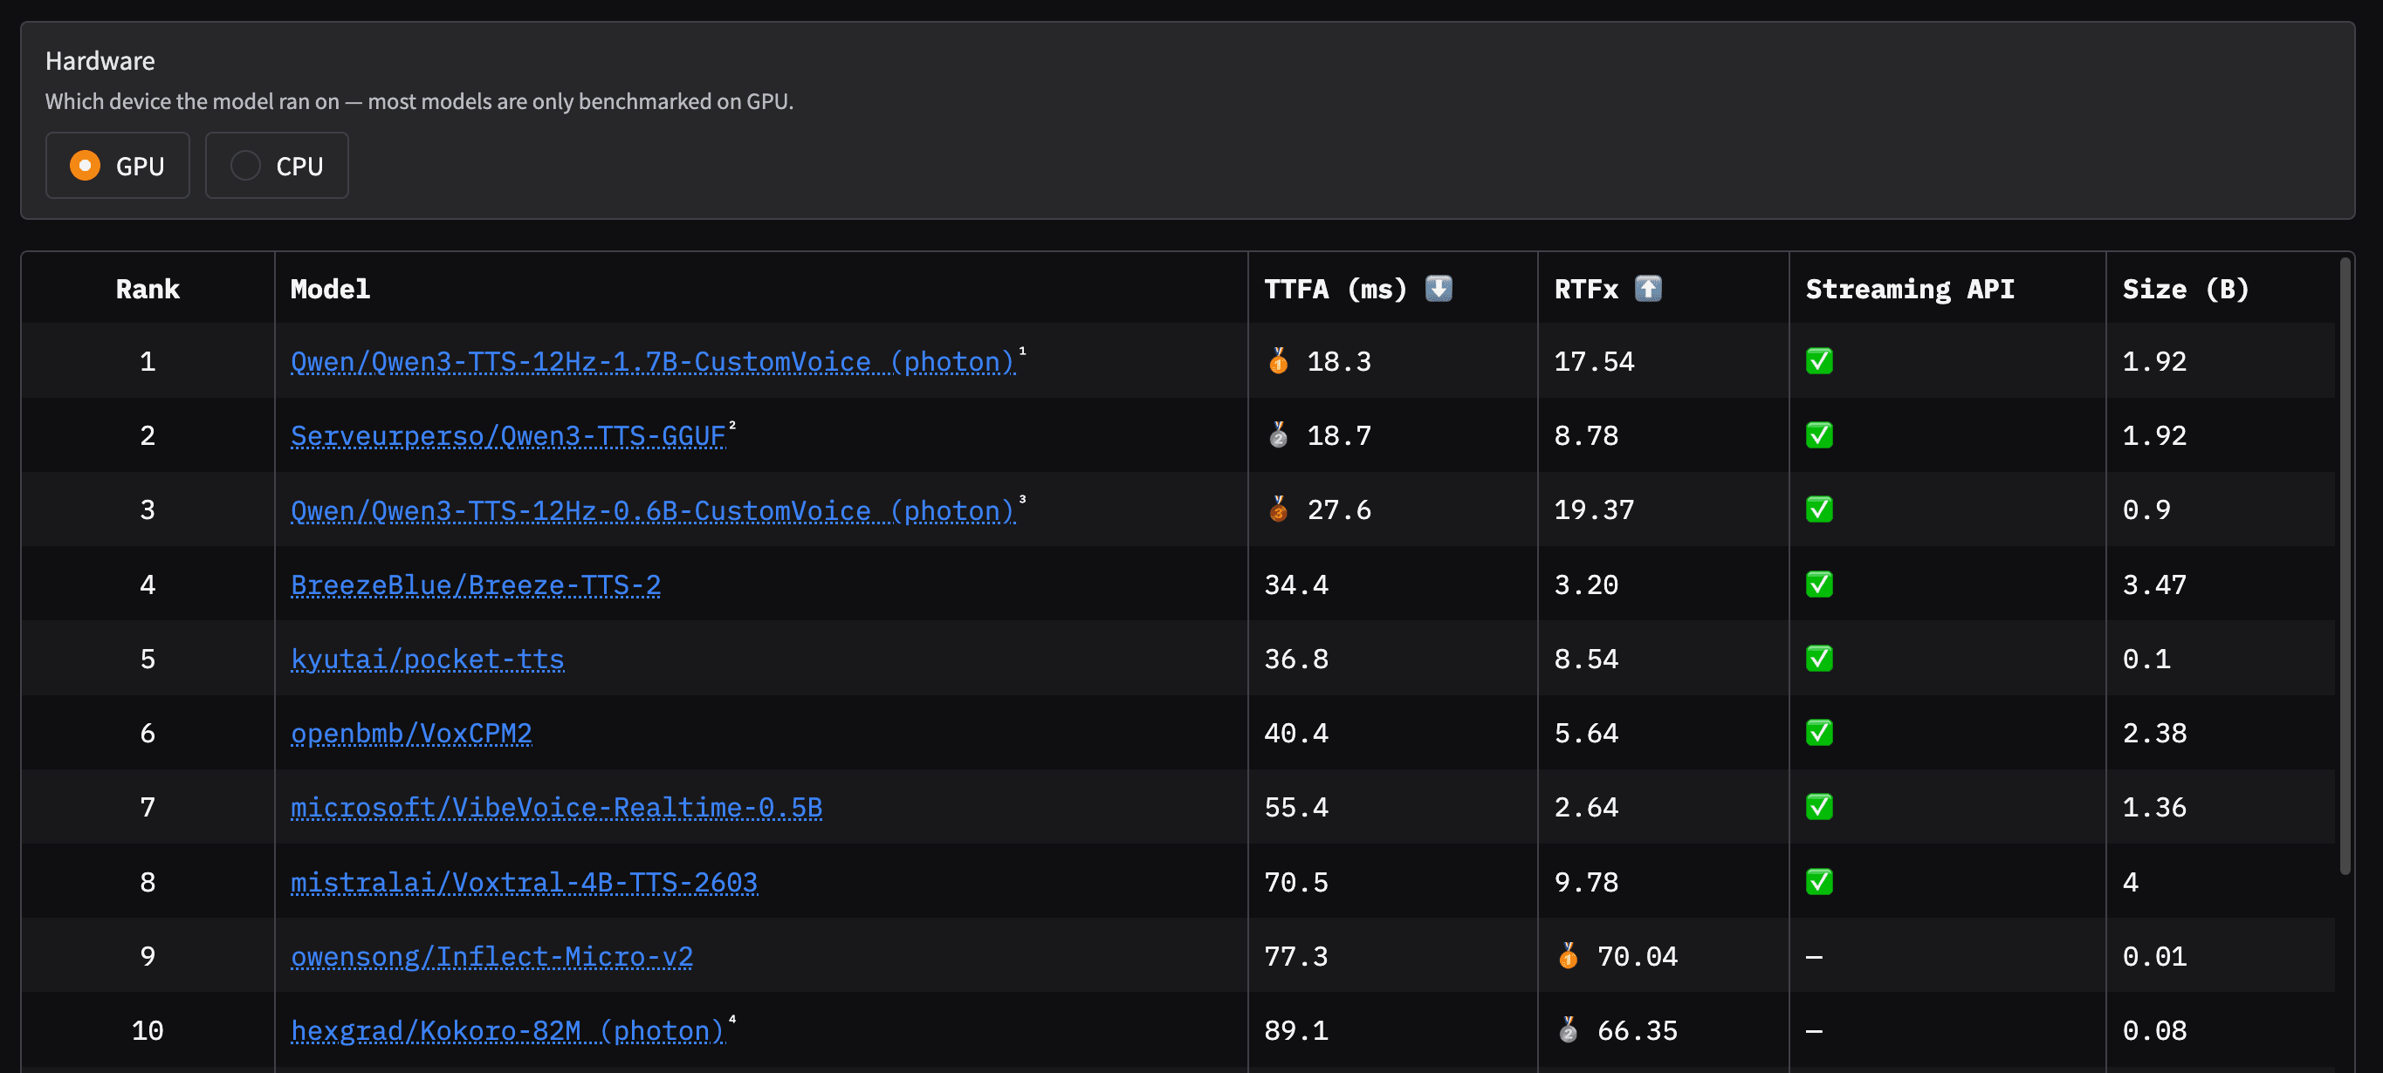The image size is (2383, 1073).
Task: Click the RTFx value 8.78
Action: [x=1587, y=434]
